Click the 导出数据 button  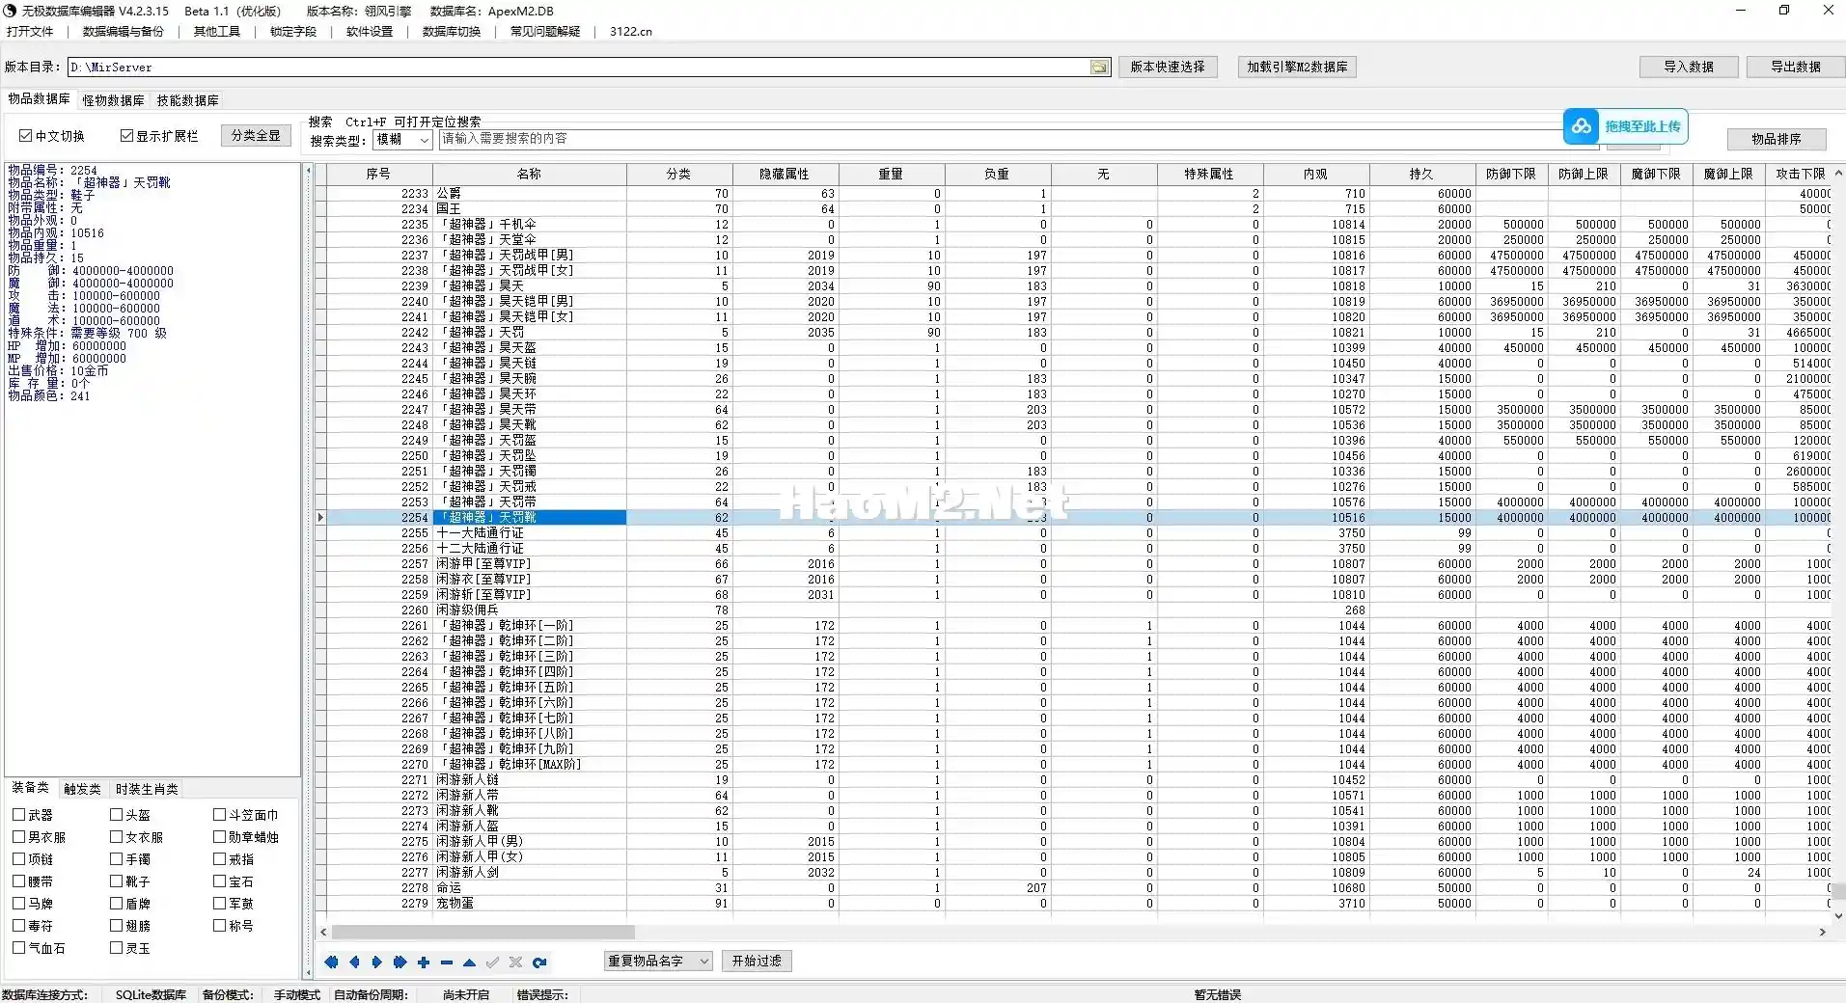pyautogui.click(x=1796, y=67)
